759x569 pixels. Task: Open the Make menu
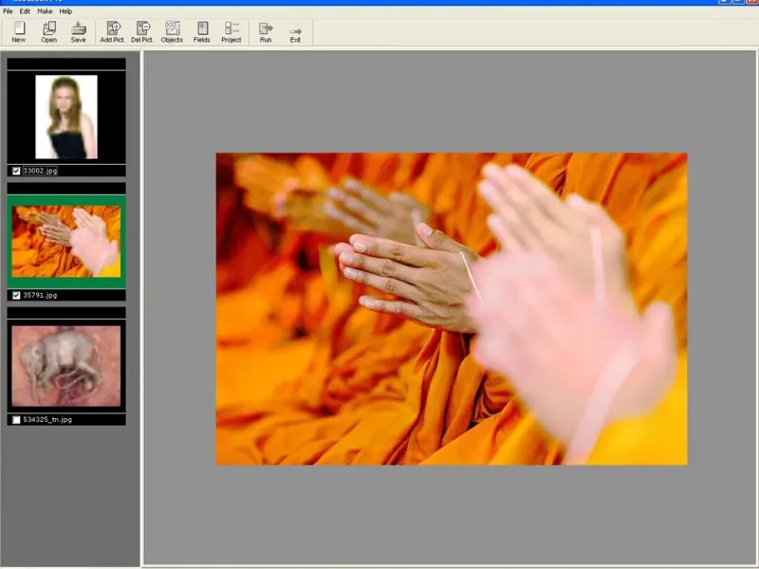click(x=45, y=11)
